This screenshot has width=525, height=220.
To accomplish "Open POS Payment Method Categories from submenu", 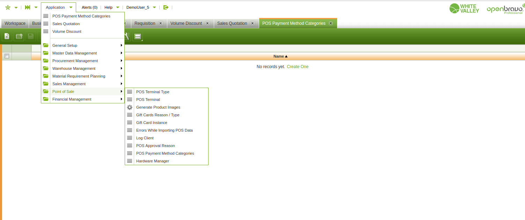I will click(x=167, y=153).
